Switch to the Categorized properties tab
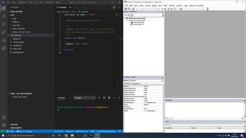The image size is (246, 138). 136,84
